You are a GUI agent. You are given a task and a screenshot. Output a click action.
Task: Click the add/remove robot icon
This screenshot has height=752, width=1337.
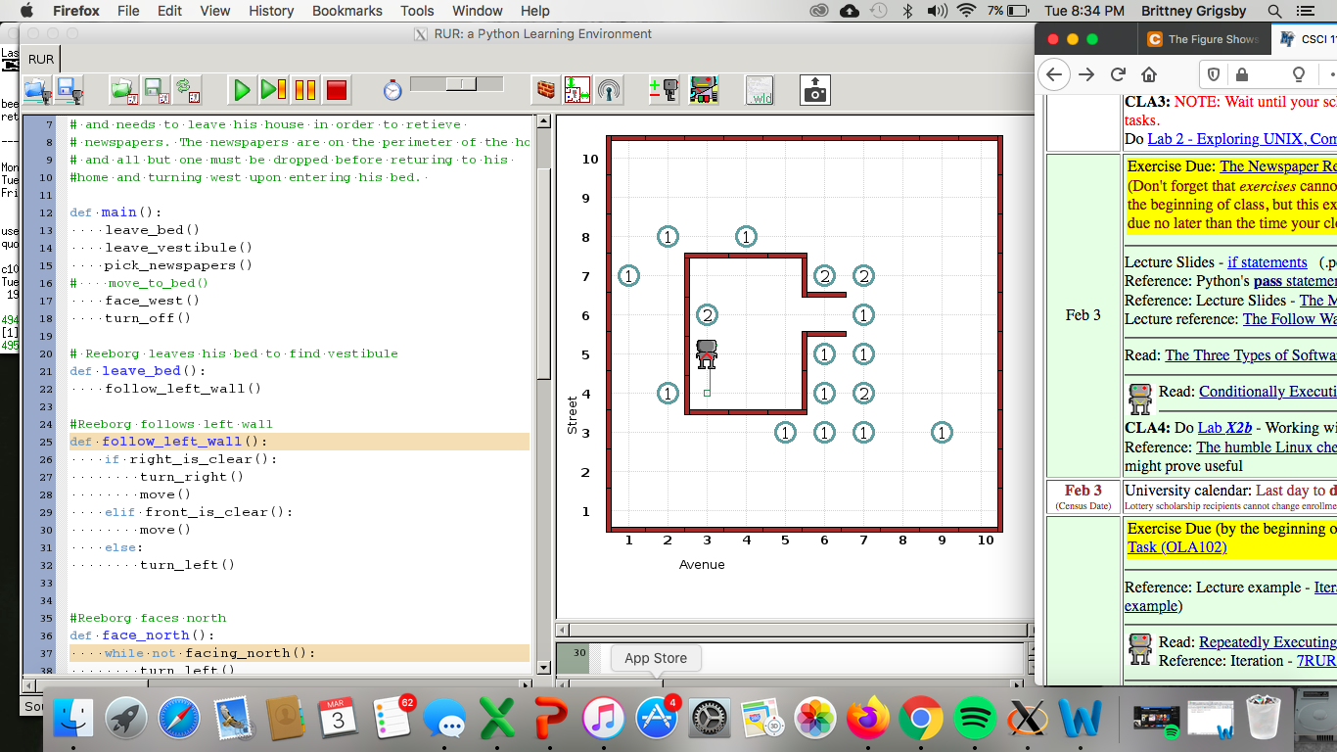click(664, 90)
